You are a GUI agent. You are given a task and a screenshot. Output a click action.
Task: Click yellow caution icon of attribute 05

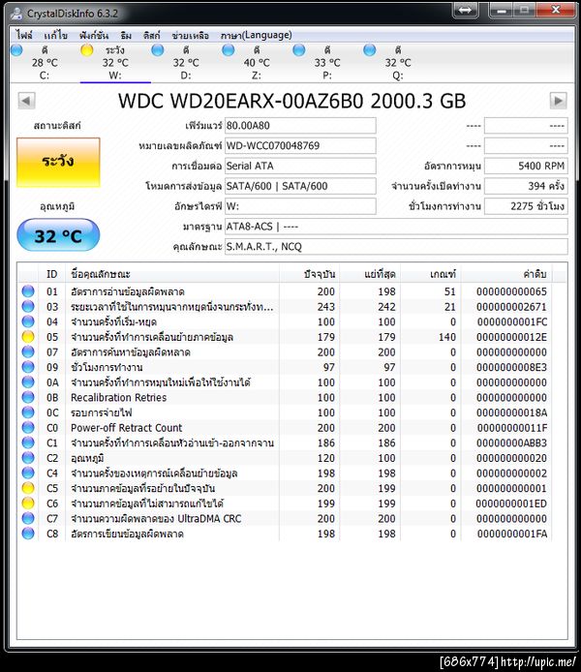(28, 337)
